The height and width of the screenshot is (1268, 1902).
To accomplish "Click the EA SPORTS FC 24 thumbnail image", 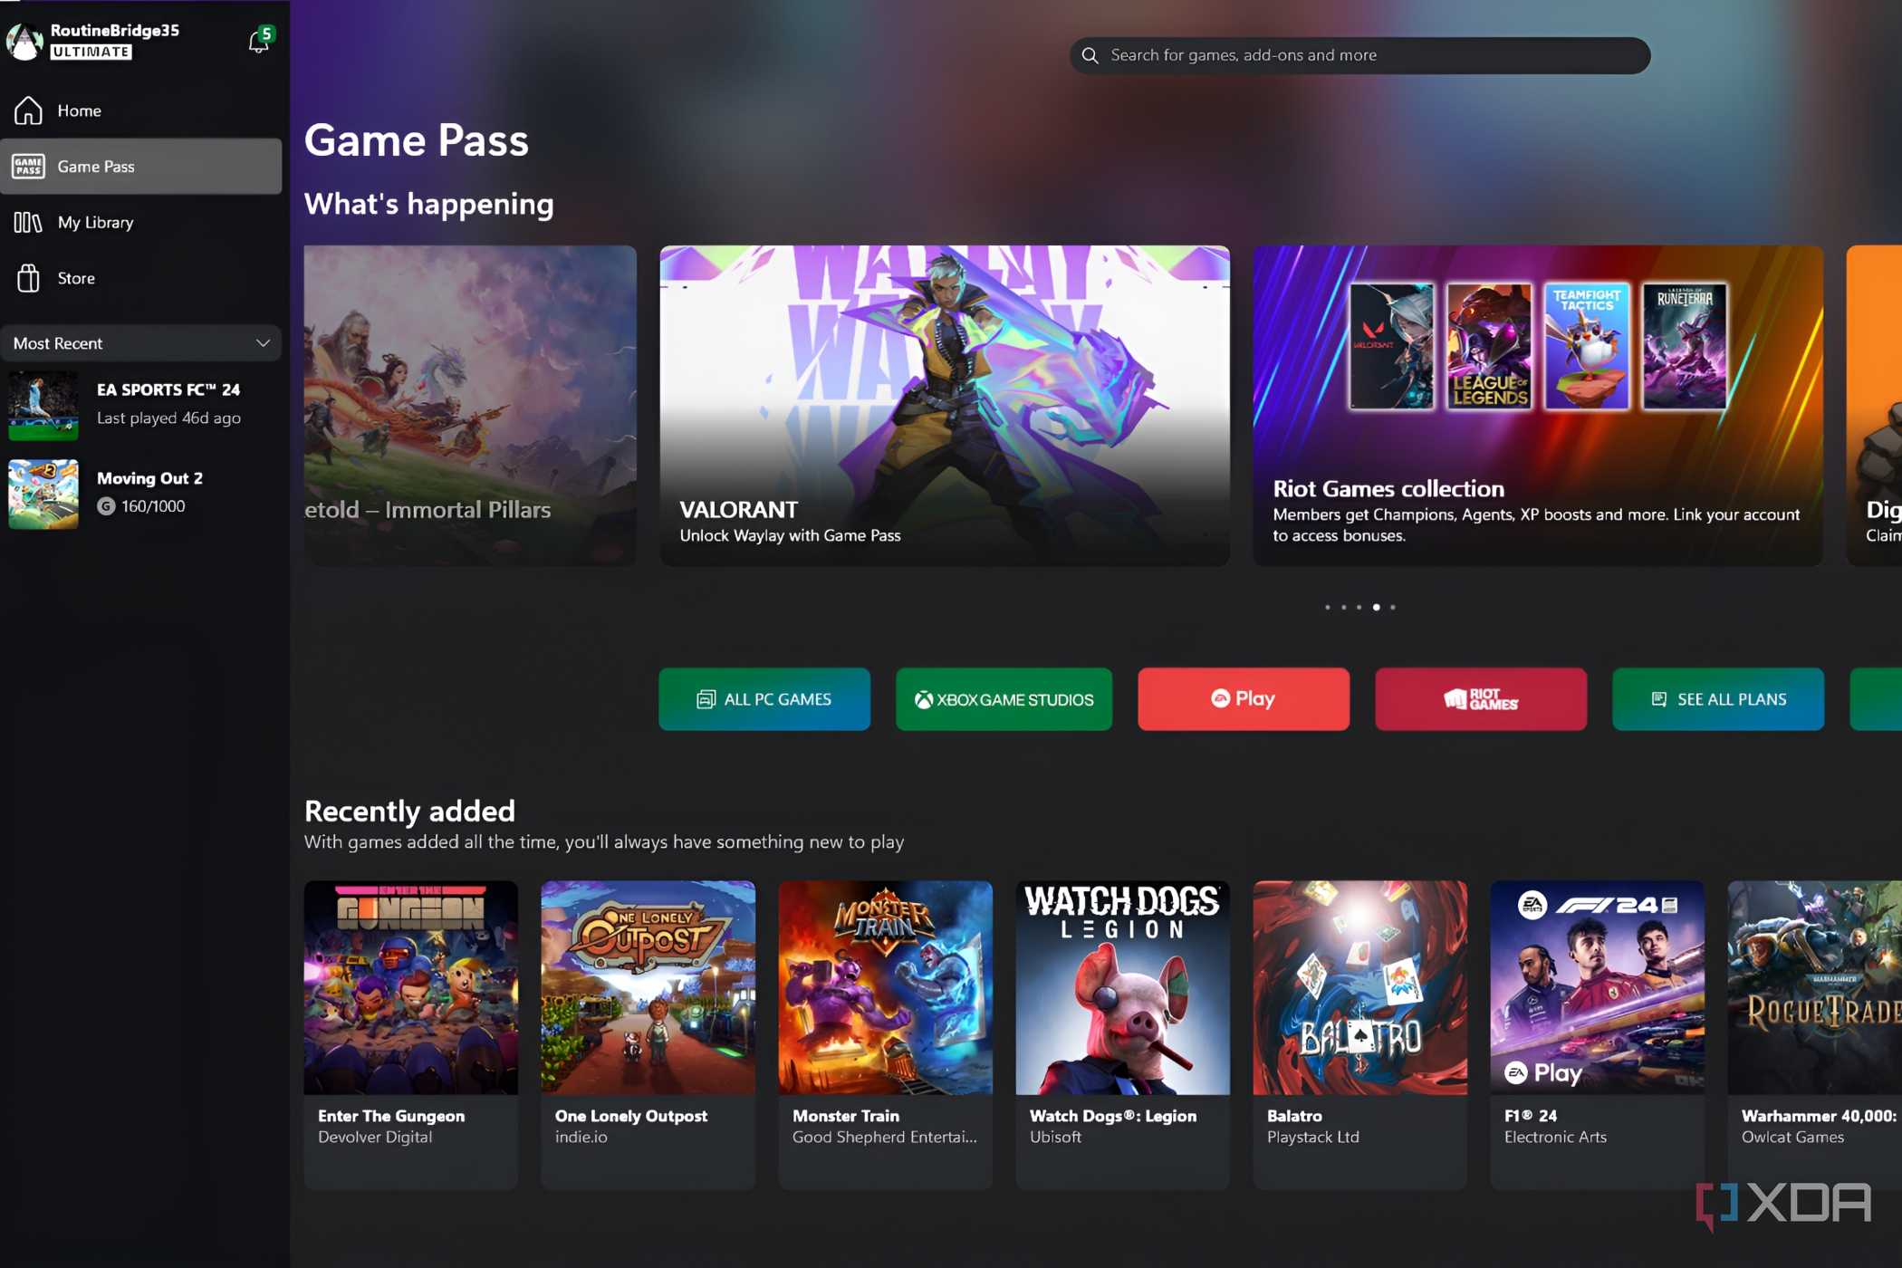I will coord(43,405).
